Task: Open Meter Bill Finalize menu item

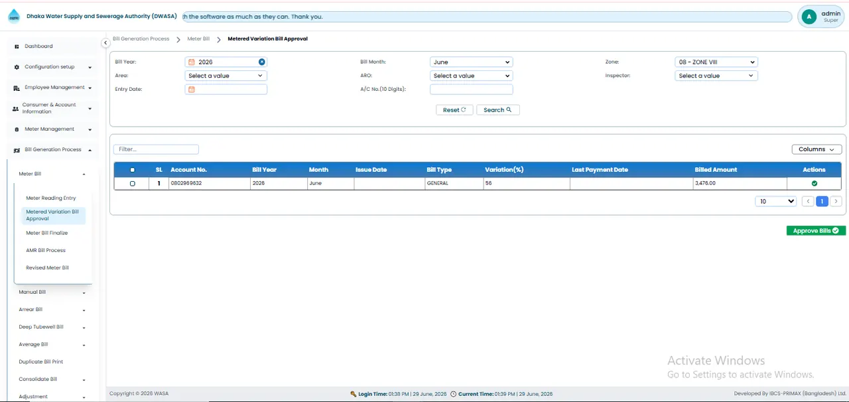Action: [x=47, y=233]
